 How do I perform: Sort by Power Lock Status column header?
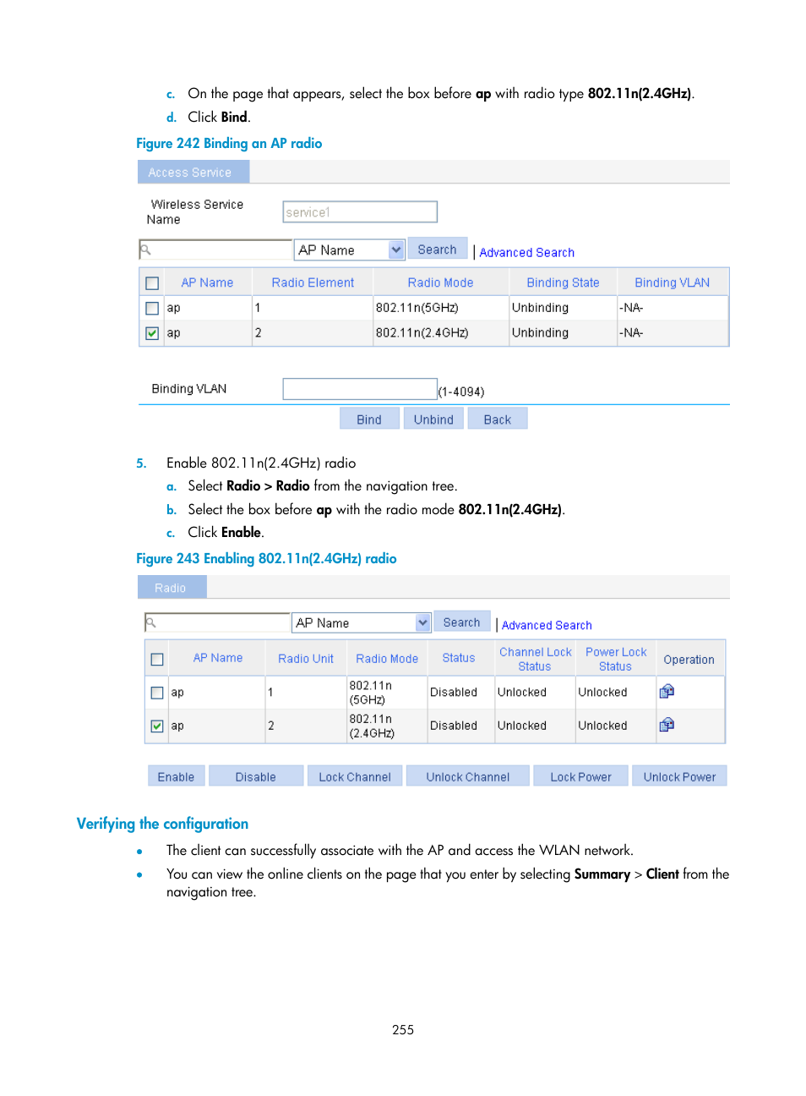[616, 659]
